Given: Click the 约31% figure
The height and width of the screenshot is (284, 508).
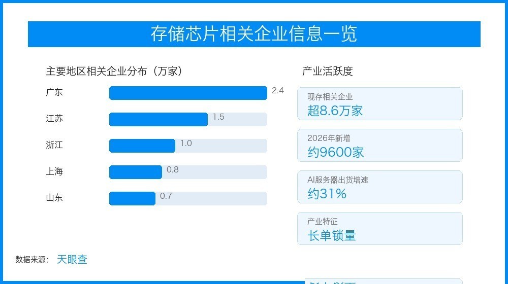Looking at the screenshot, I should (x=327, y=194).
